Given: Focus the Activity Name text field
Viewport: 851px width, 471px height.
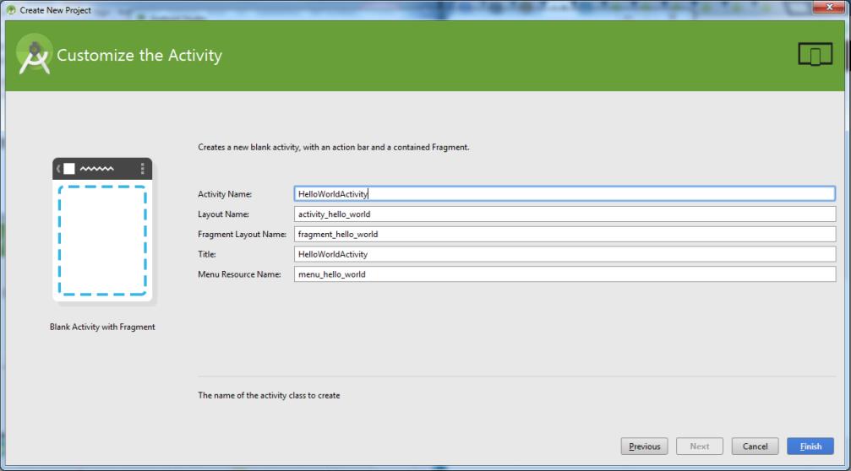Looking at the screenshot, I should pyautogui.click(x=564, y=194).
